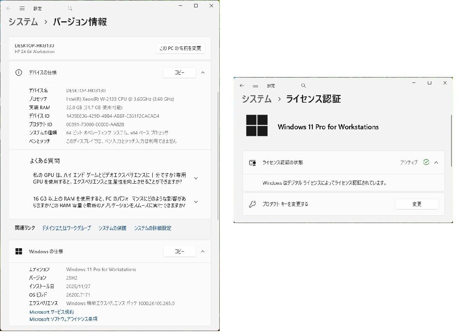Click search icon in ライセンス認証 window

point(303,86)
